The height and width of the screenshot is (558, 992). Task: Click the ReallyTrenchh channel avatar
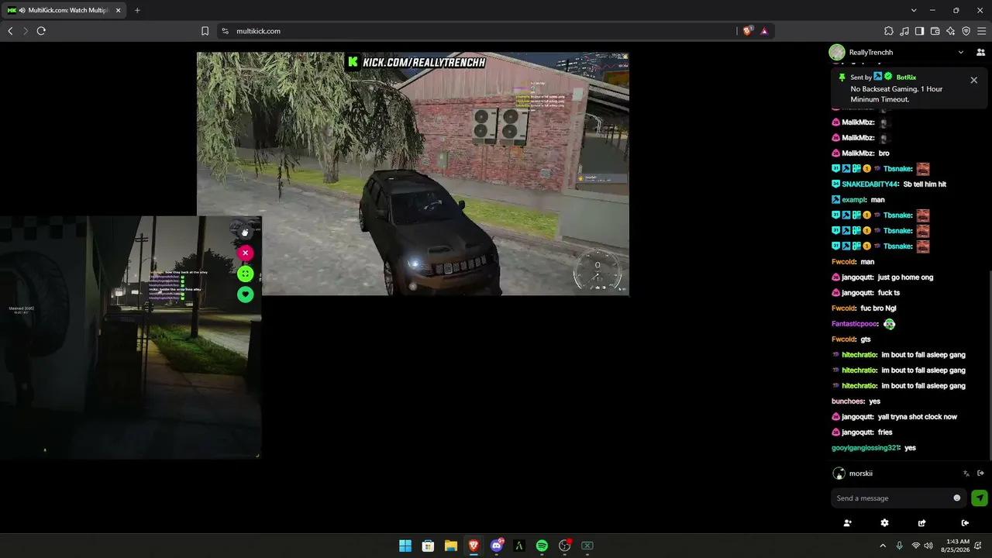(x=837, y=53)
